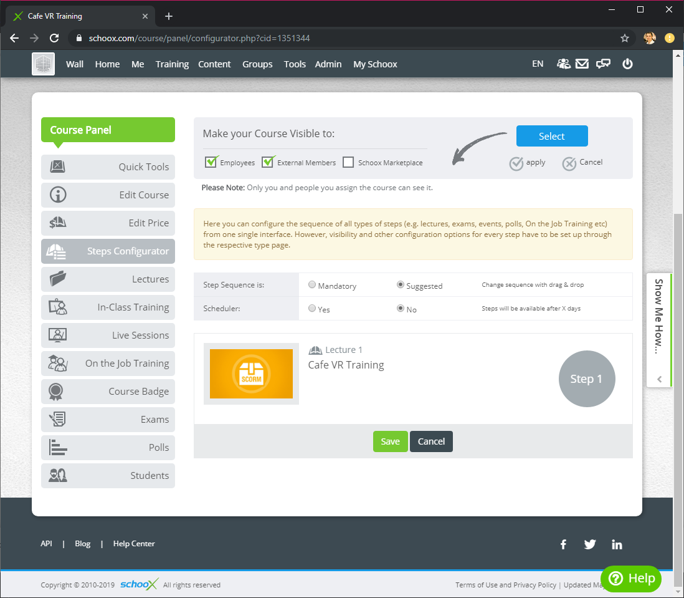684x598 pixels.
Task: Open Terms of Use and Privacy Policy
Action: (506, 585)
